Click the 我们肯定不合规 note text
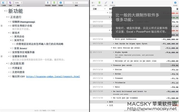Viewport: 179px width, 112px height. click(21, 29)
